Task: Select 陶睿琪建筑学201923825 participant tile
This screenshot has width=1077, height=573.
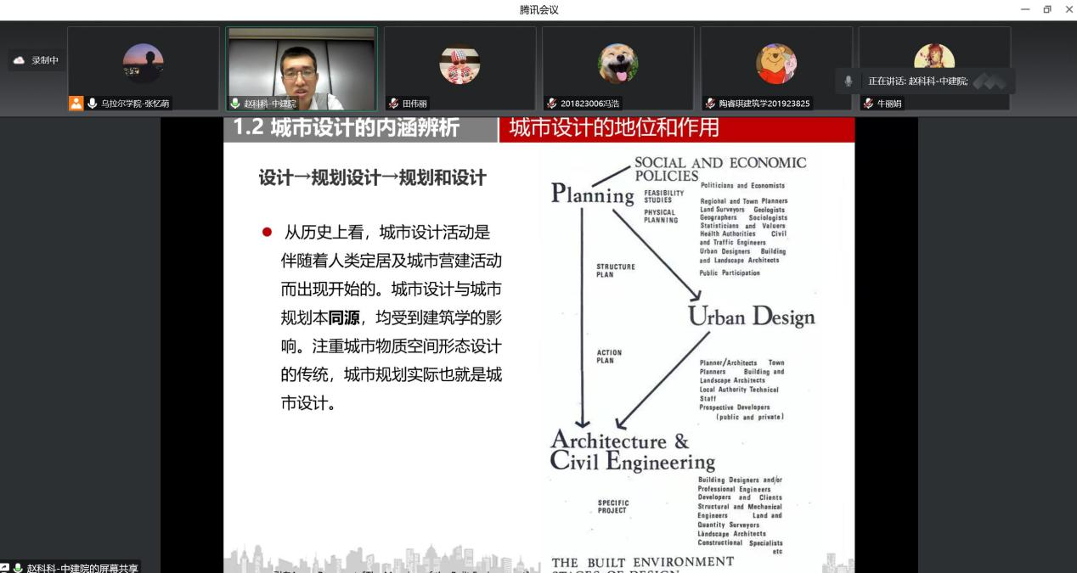Action: click(x=776, y=69)
